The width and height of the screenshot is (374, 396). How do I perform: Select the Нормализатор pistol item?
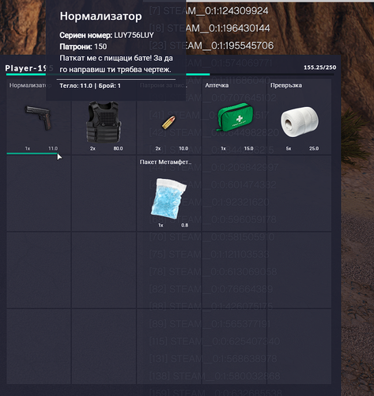point(39,117)
